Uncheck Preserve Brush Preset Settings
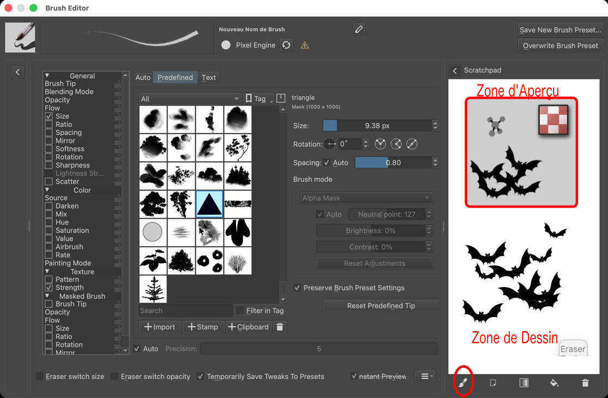This screenshot has width=608, height=398. click(x=297, y=288)
